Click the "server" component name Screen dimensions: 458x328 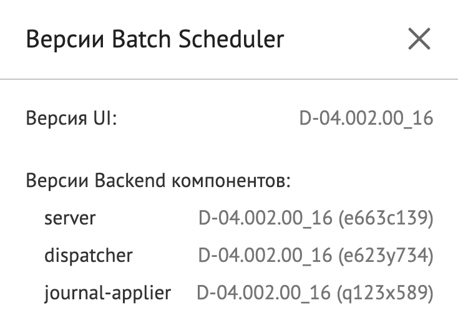[70, 218]
